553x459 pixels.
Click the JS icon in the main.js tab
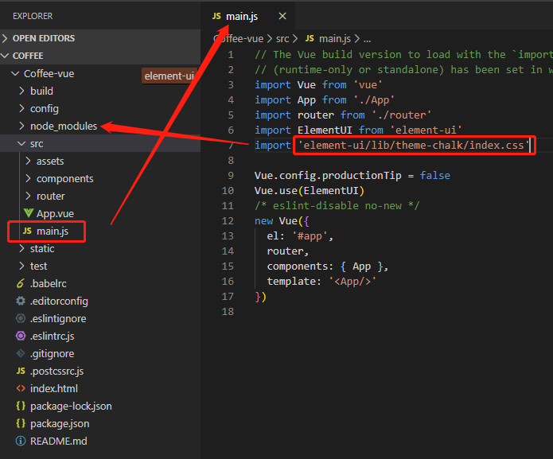click(x=216, y=16)
